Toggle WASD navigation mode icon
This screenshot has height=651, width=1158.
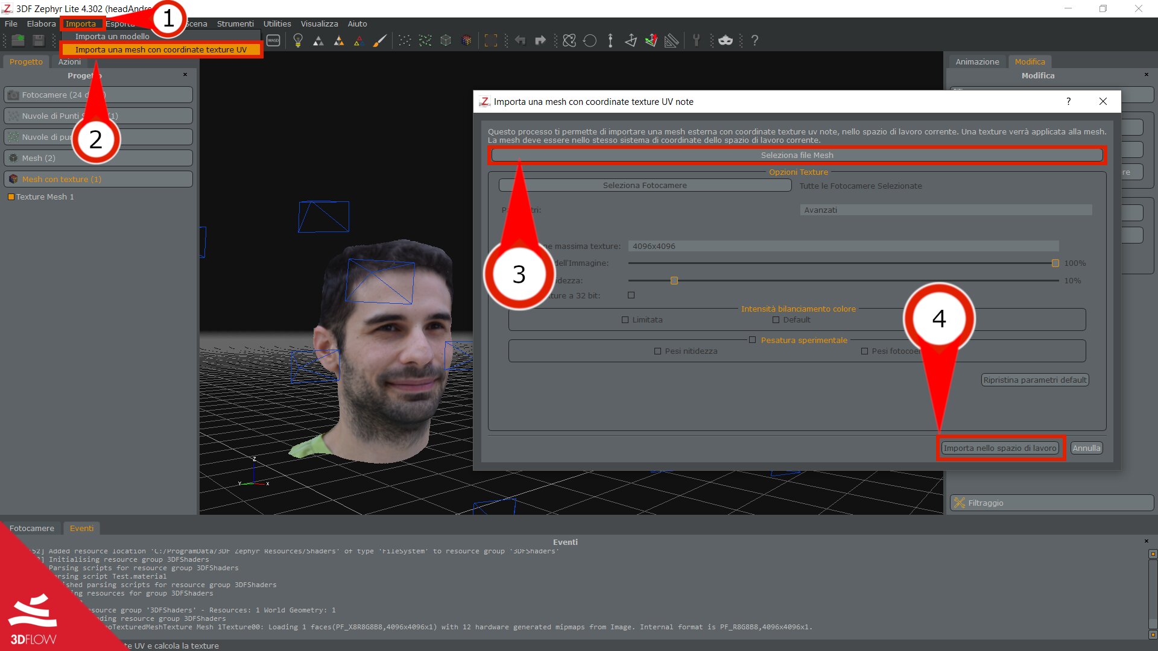tap(273, 40)
